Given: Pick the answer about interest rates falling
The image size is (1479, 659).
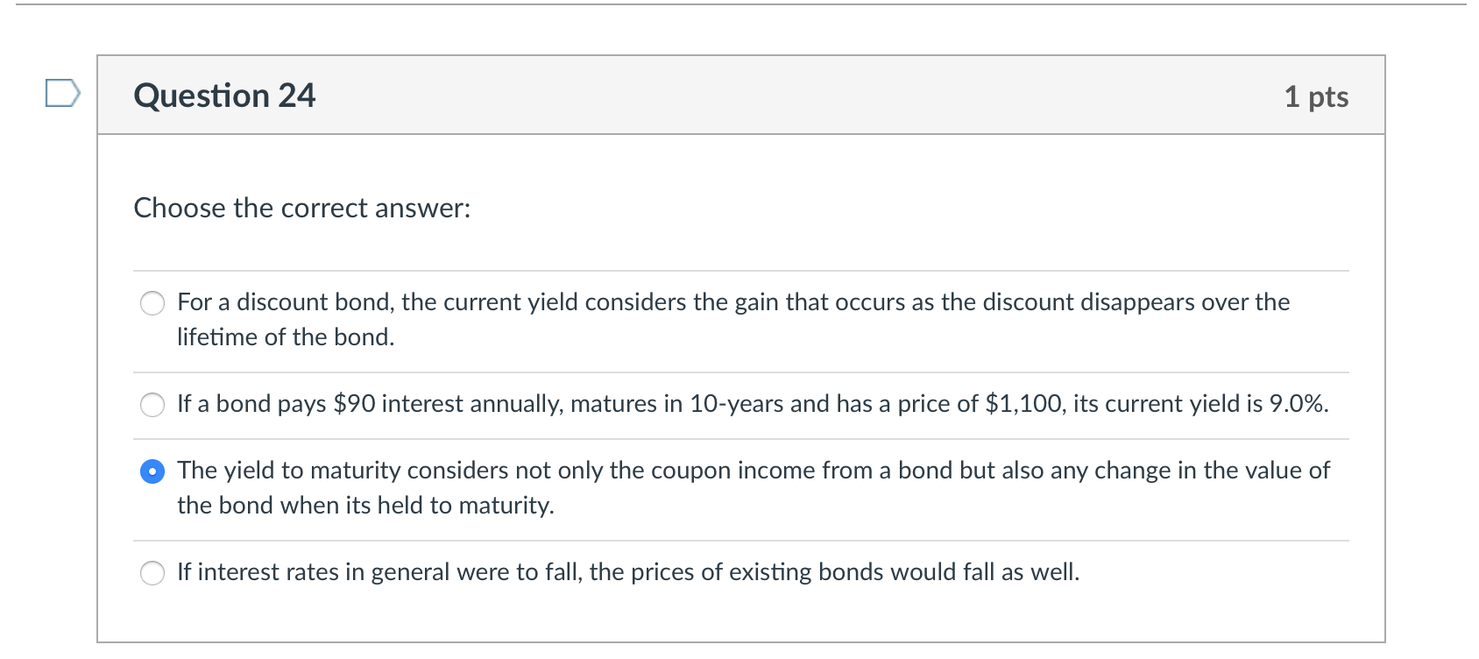Looking at the screenshot, I should tap(152, 573).
